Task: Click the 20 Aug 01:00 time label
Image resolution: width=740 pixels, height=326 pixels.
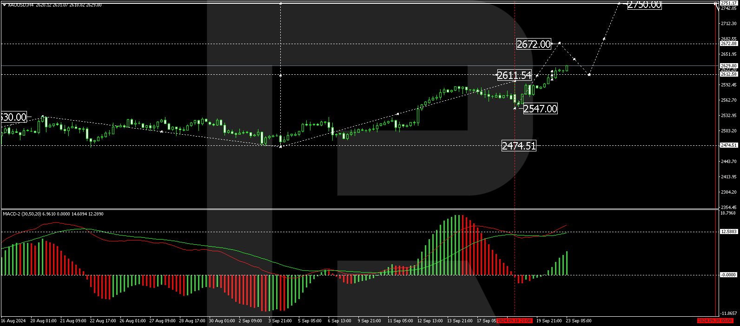Action: click(x=43, y=321)
